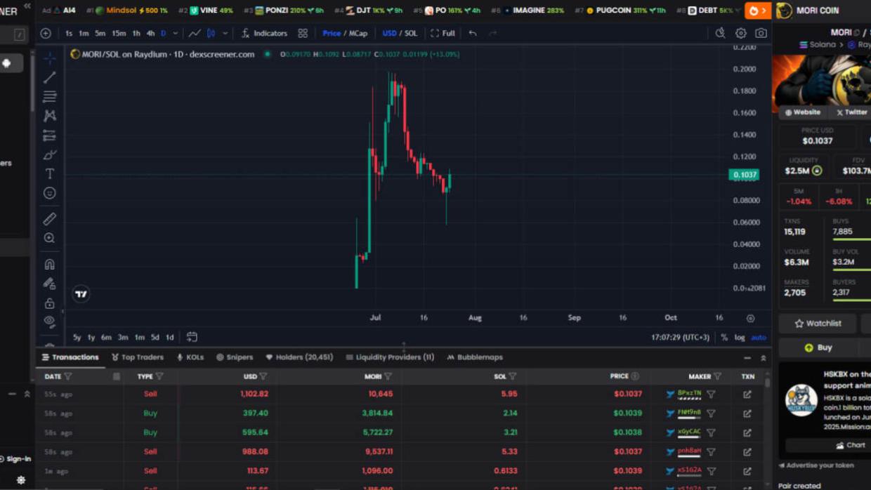871x490 pixels.
Task: Open the go-to-date calendar icon
Action: pos(192,337)
